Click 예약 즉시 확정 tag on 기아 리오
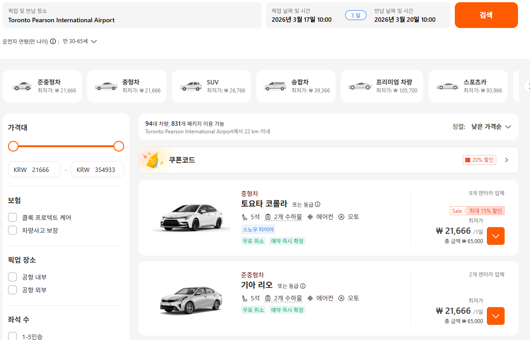530x340 pixels. [287, 310]
